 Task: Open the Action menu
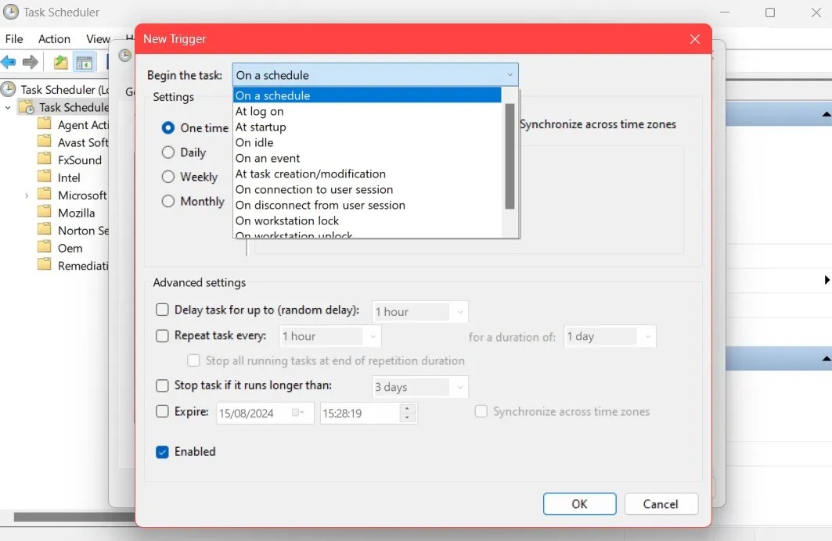coord(54,38)
